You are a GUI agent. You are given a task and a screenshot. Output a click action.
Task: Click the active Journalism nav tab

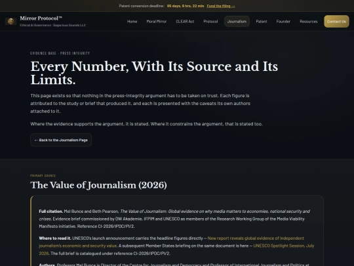coord(237,22)
